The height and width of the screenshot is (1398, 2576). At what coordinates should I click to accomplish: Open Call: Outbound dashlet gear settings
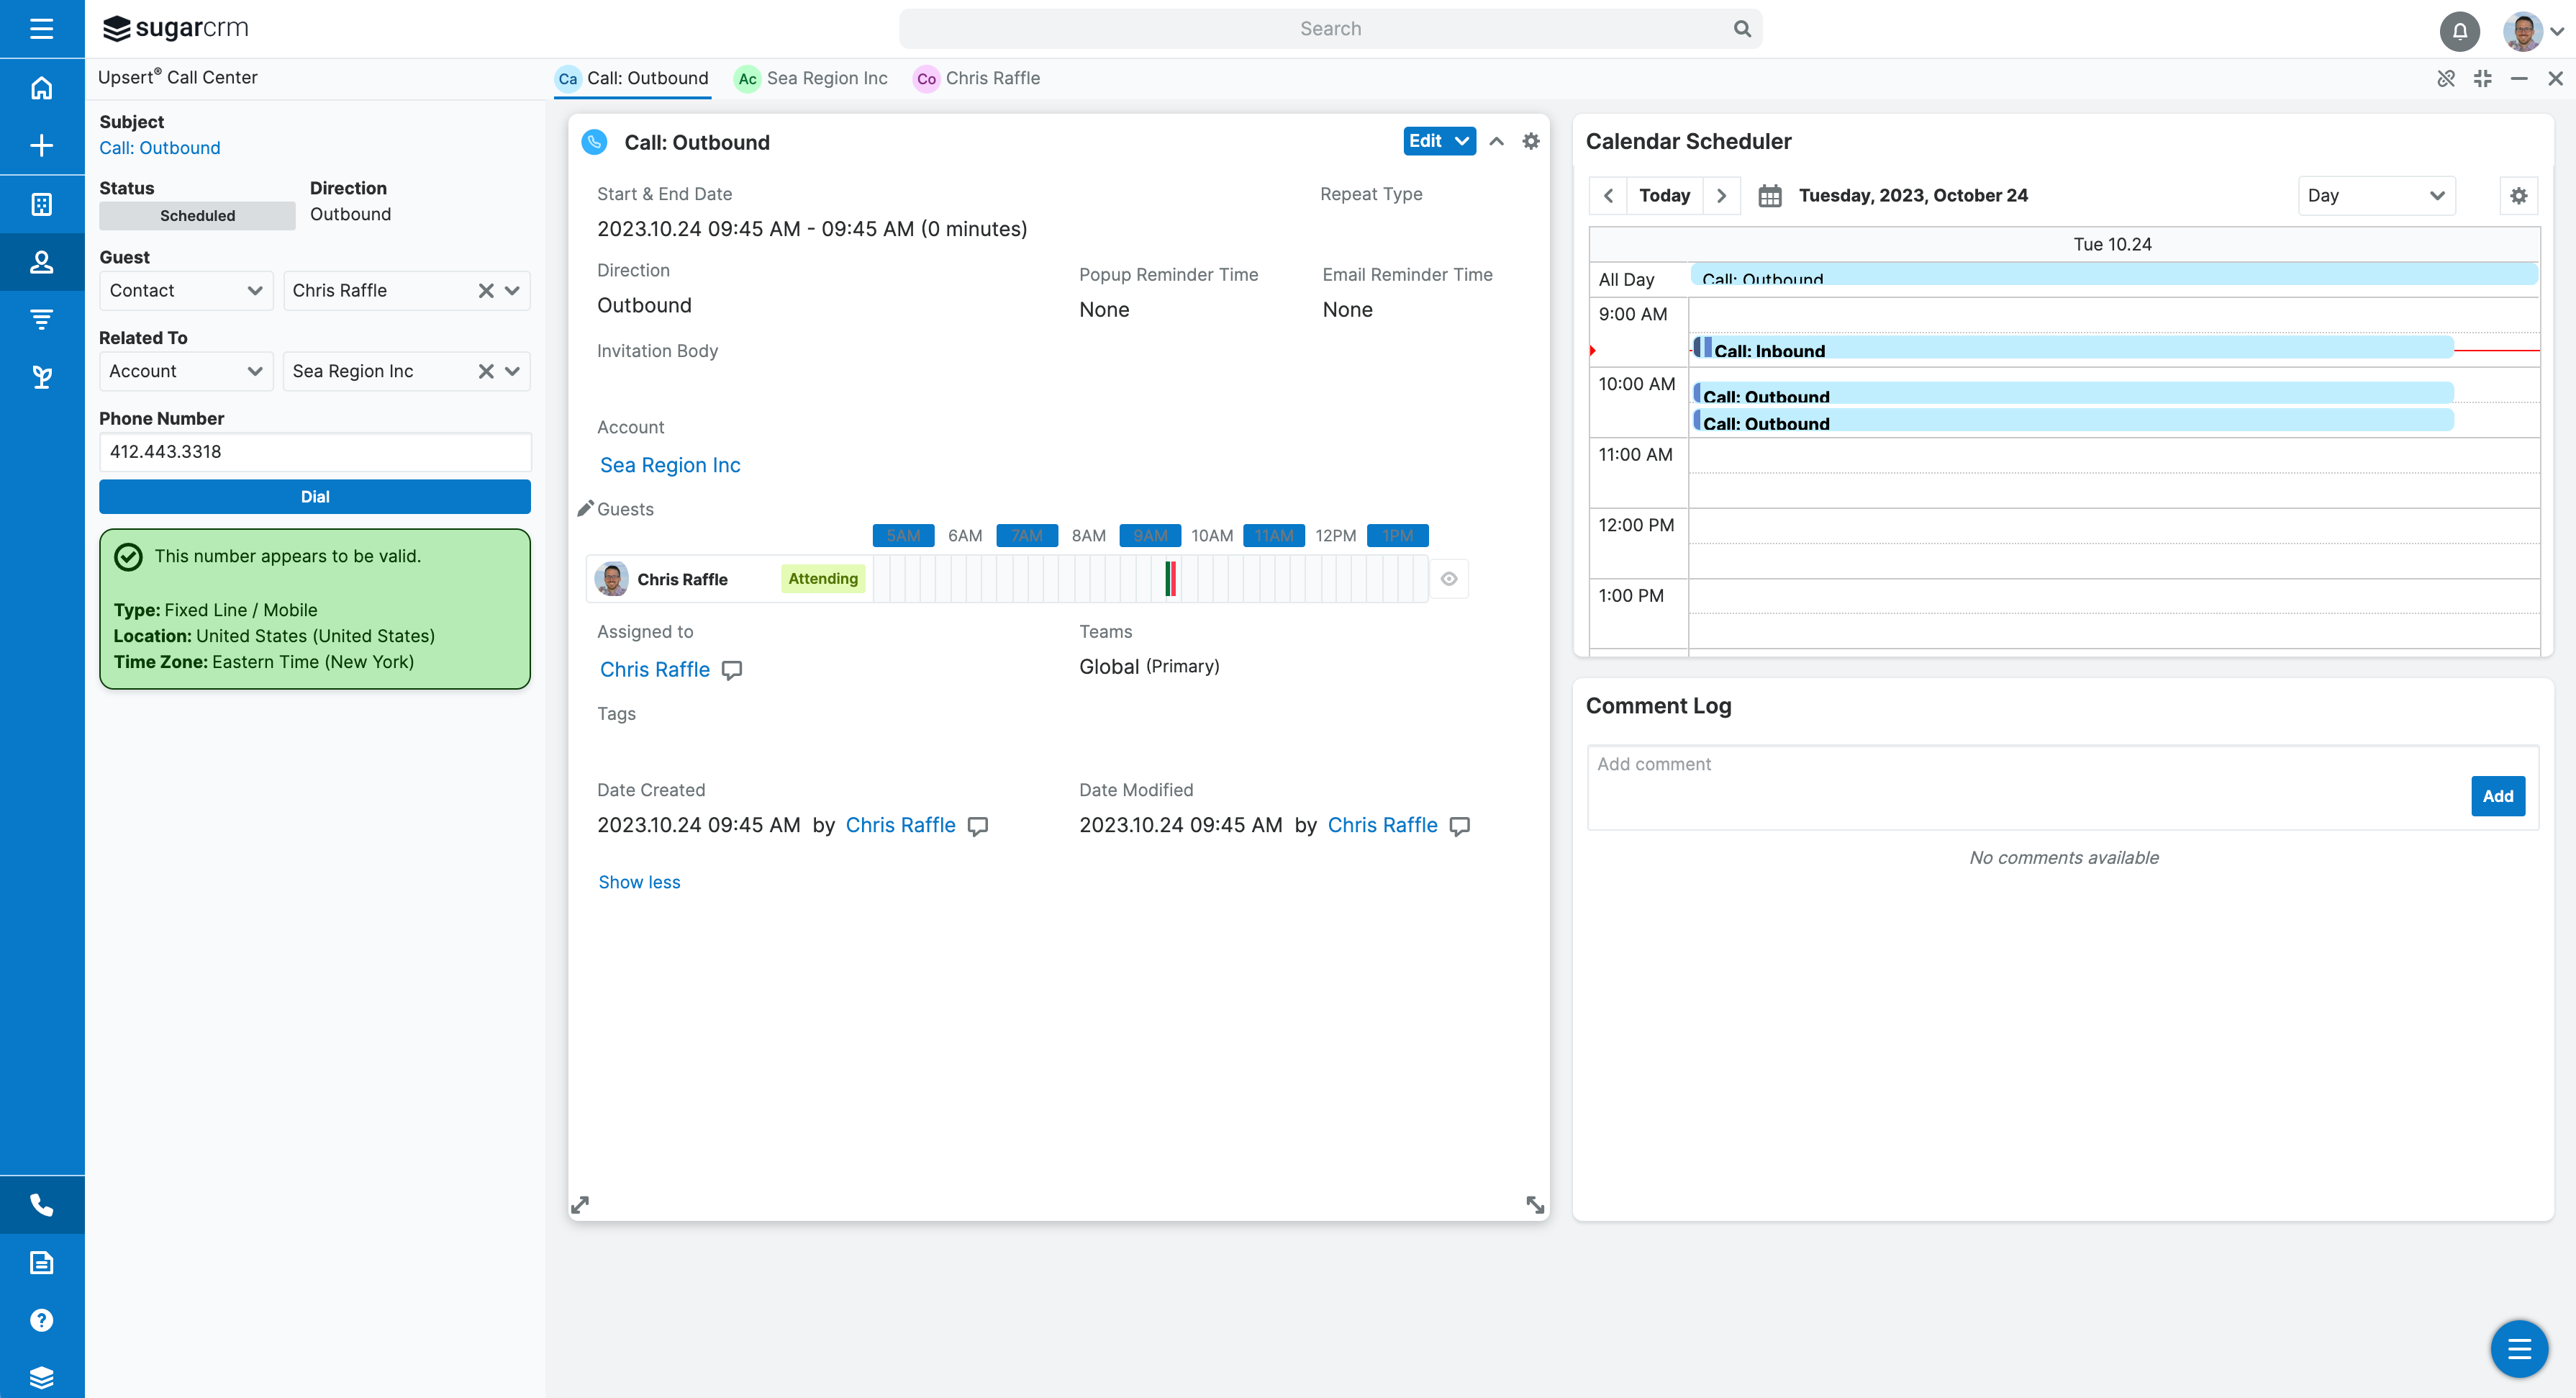pyautogui.click(x=1531, y=141)
